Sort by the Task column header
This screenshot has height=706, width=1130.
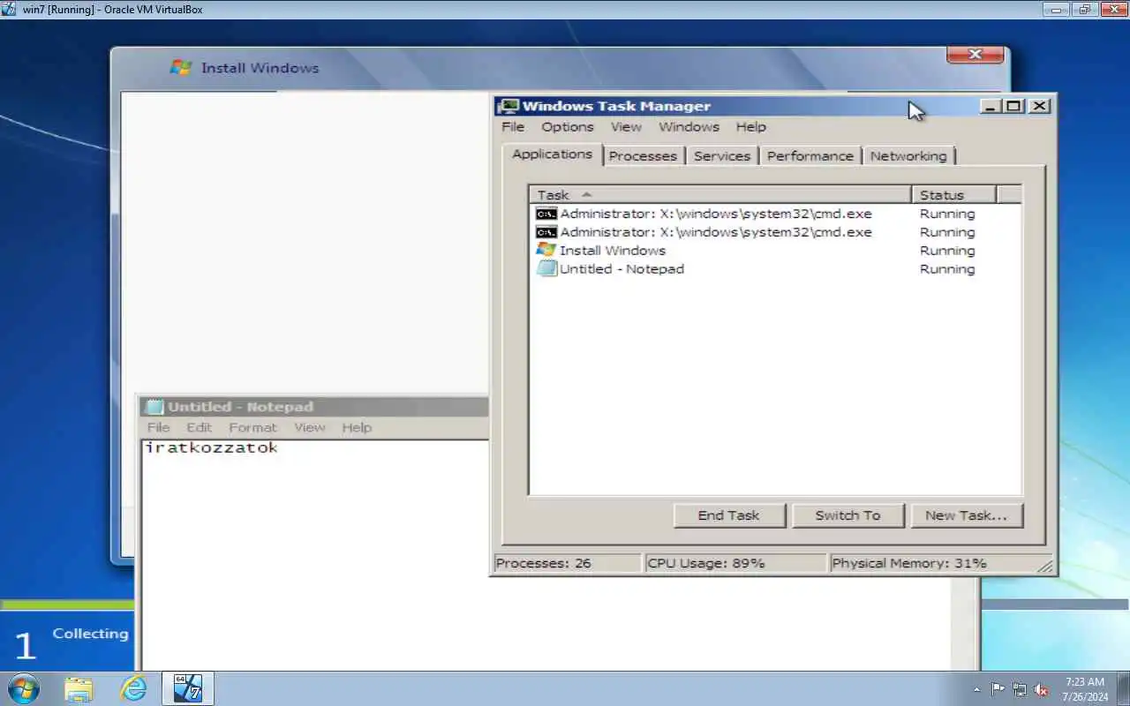720,195
